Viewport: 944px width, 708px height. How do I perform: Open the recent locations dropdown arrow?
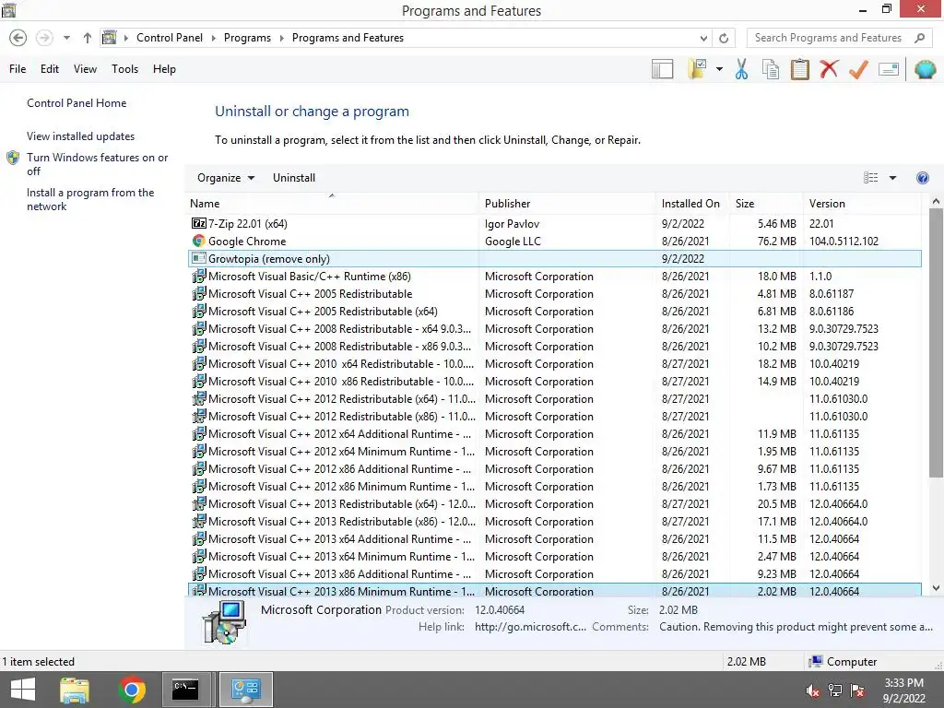point(66,38)
